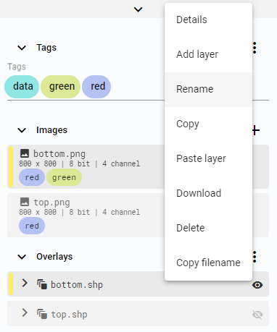Click the top.shp layers stack icon
Screen dimensions: 277x332
(42, 314)
